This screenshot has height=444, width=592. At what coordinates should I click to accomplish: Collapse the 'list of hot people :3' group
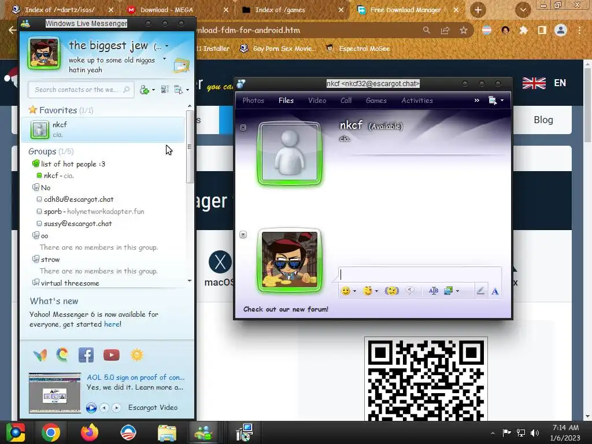coord(69,164)
